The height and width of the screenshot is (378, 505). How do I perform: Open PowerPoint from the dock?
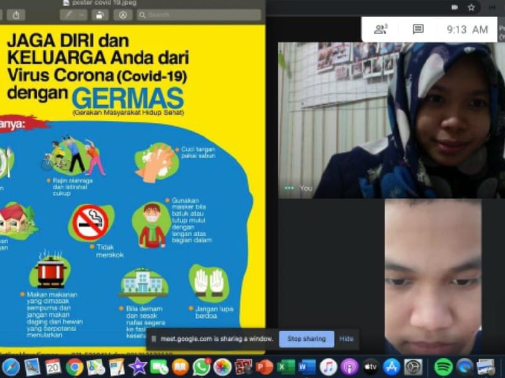click(x=264, y=367)
